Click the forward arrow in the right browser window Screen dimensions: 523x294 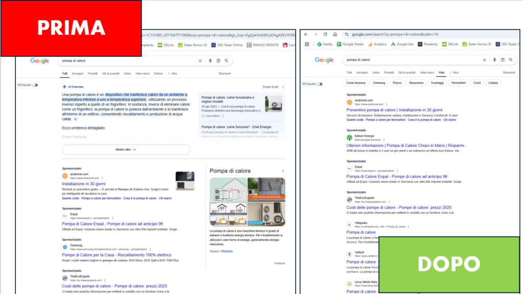(316, 34)
